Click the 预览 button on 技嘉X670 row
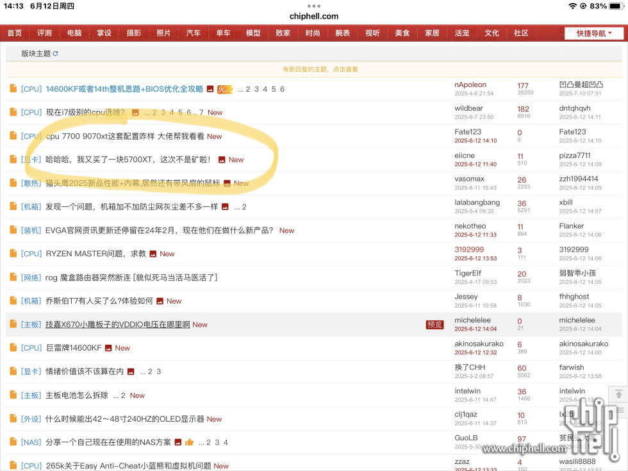This screenshot has width=628, height=471. (x=434, y=324)
